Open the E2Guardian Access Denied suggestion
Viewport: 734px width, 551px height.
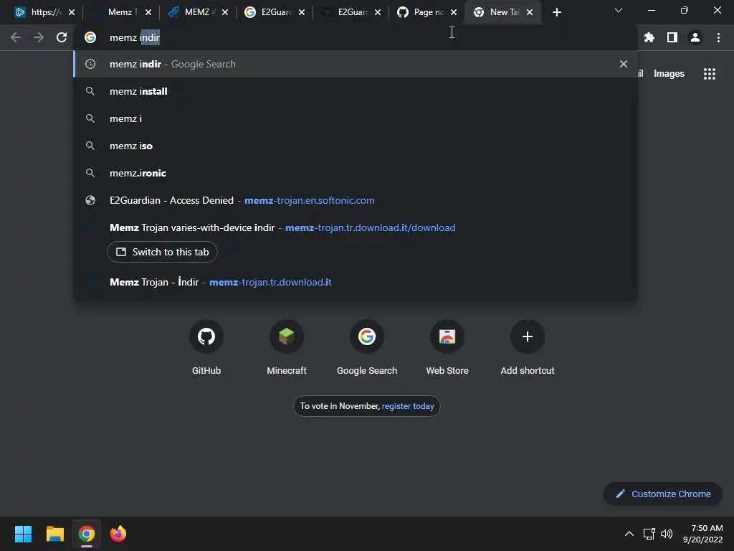pos(356,200)
